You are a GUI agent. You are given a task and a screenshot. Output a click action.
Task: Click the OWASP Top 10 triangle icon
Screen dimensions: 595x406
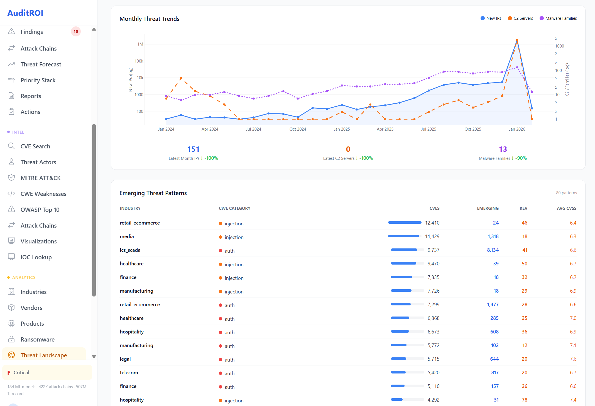pos(11,210)
